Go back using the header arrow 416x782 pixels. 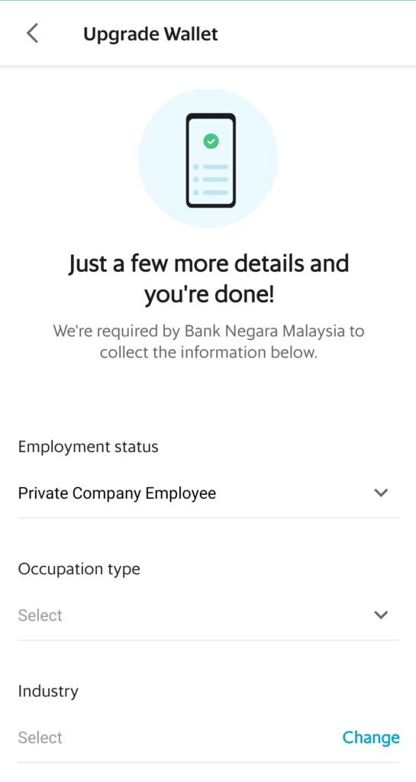tap(32, 34)
